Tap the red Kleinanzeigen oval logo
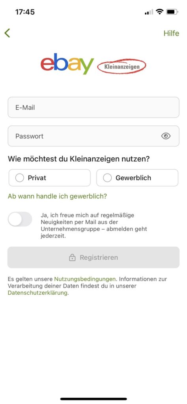Image resolution: width=187 pixels, height=404 pixels. click(122, 66)
